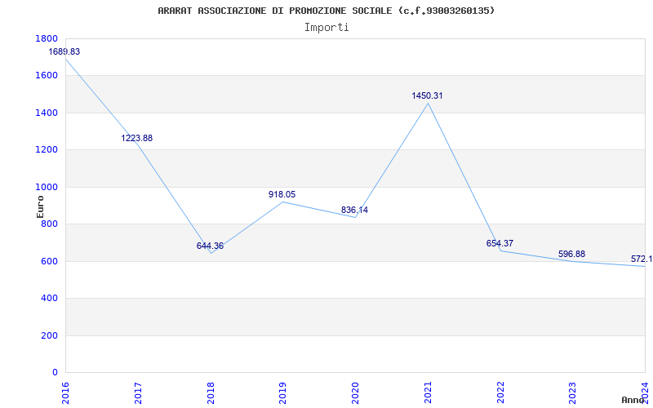Viewport: 653px width, 408px height.
Task: Click the 1000 y-axis tick label
Action: click(x=47, y=188)
